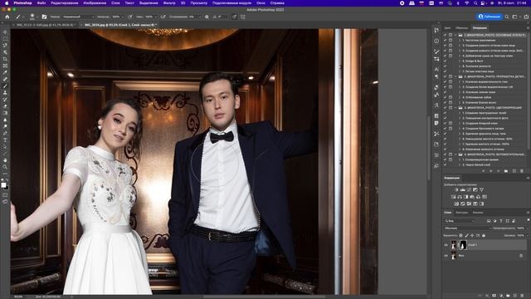Viewport: 531px width, 299px height.
Task: Select the Hand tool
Action: pyautogui.click(x=5, y=160)
